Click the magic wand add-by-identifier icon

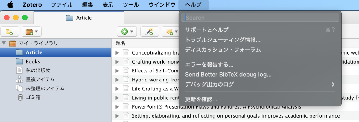point(149,31)
